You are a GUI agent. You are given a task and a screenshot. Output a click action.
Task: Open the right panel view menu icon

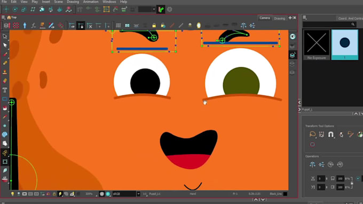[x=305, y=18]
